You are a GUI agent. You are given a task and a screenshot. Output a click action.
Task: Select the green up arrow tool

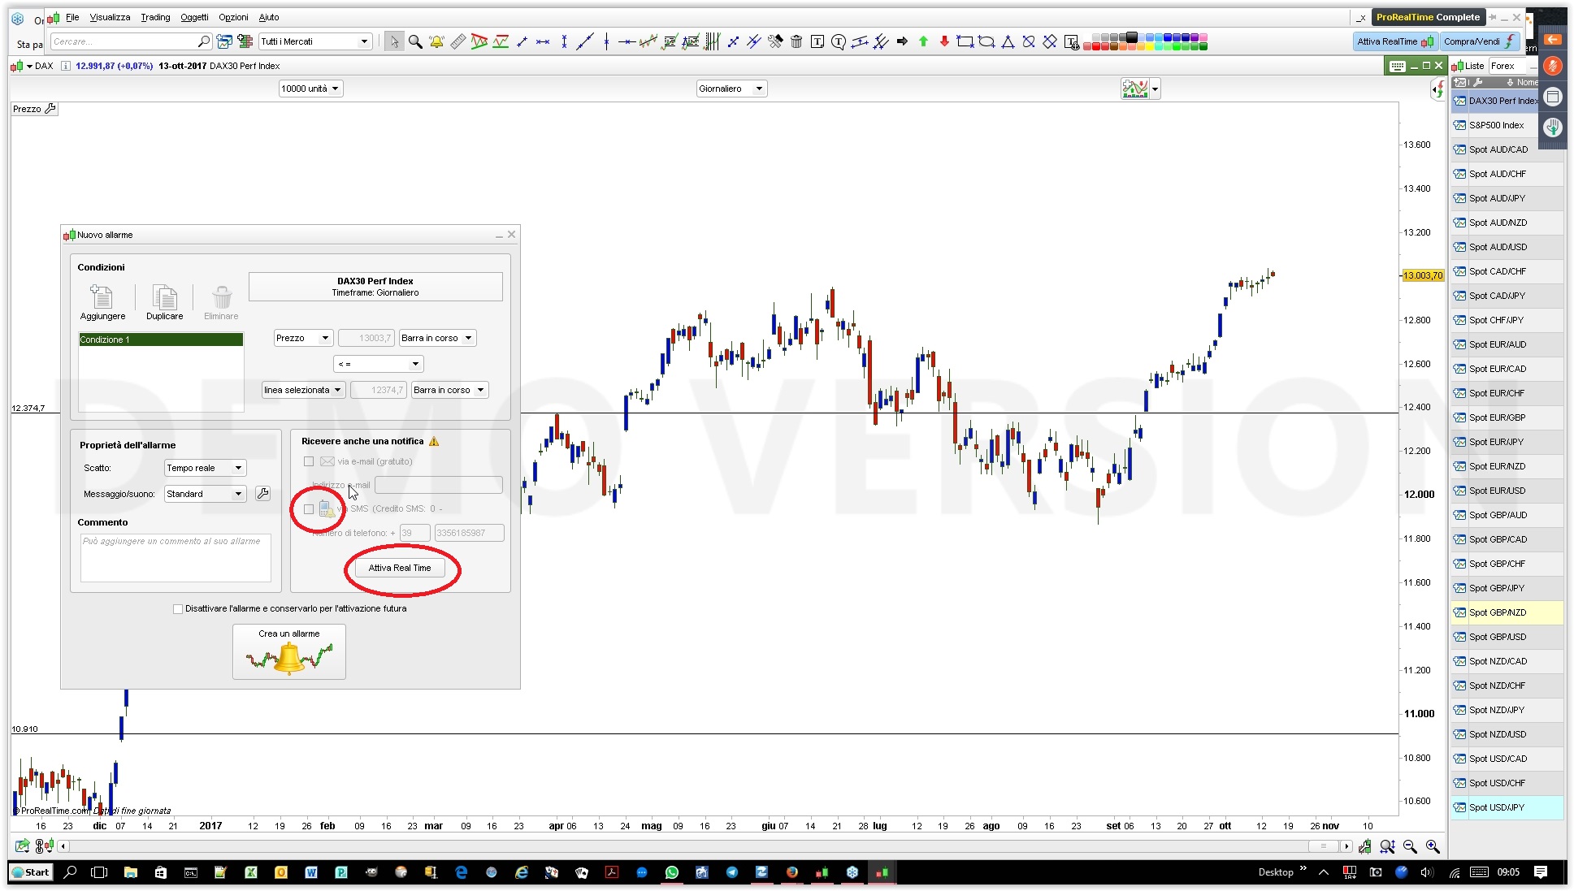tap(923, 41)
